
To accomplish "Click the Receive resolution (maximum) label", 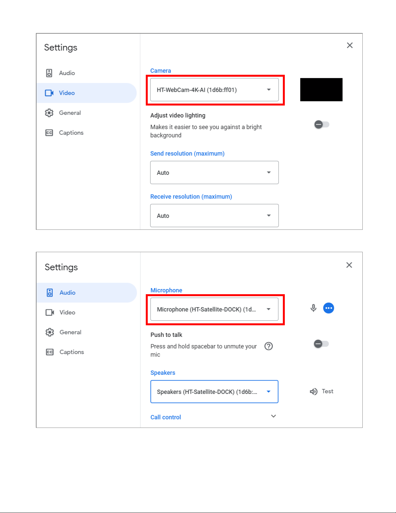I will coord(191,196).
